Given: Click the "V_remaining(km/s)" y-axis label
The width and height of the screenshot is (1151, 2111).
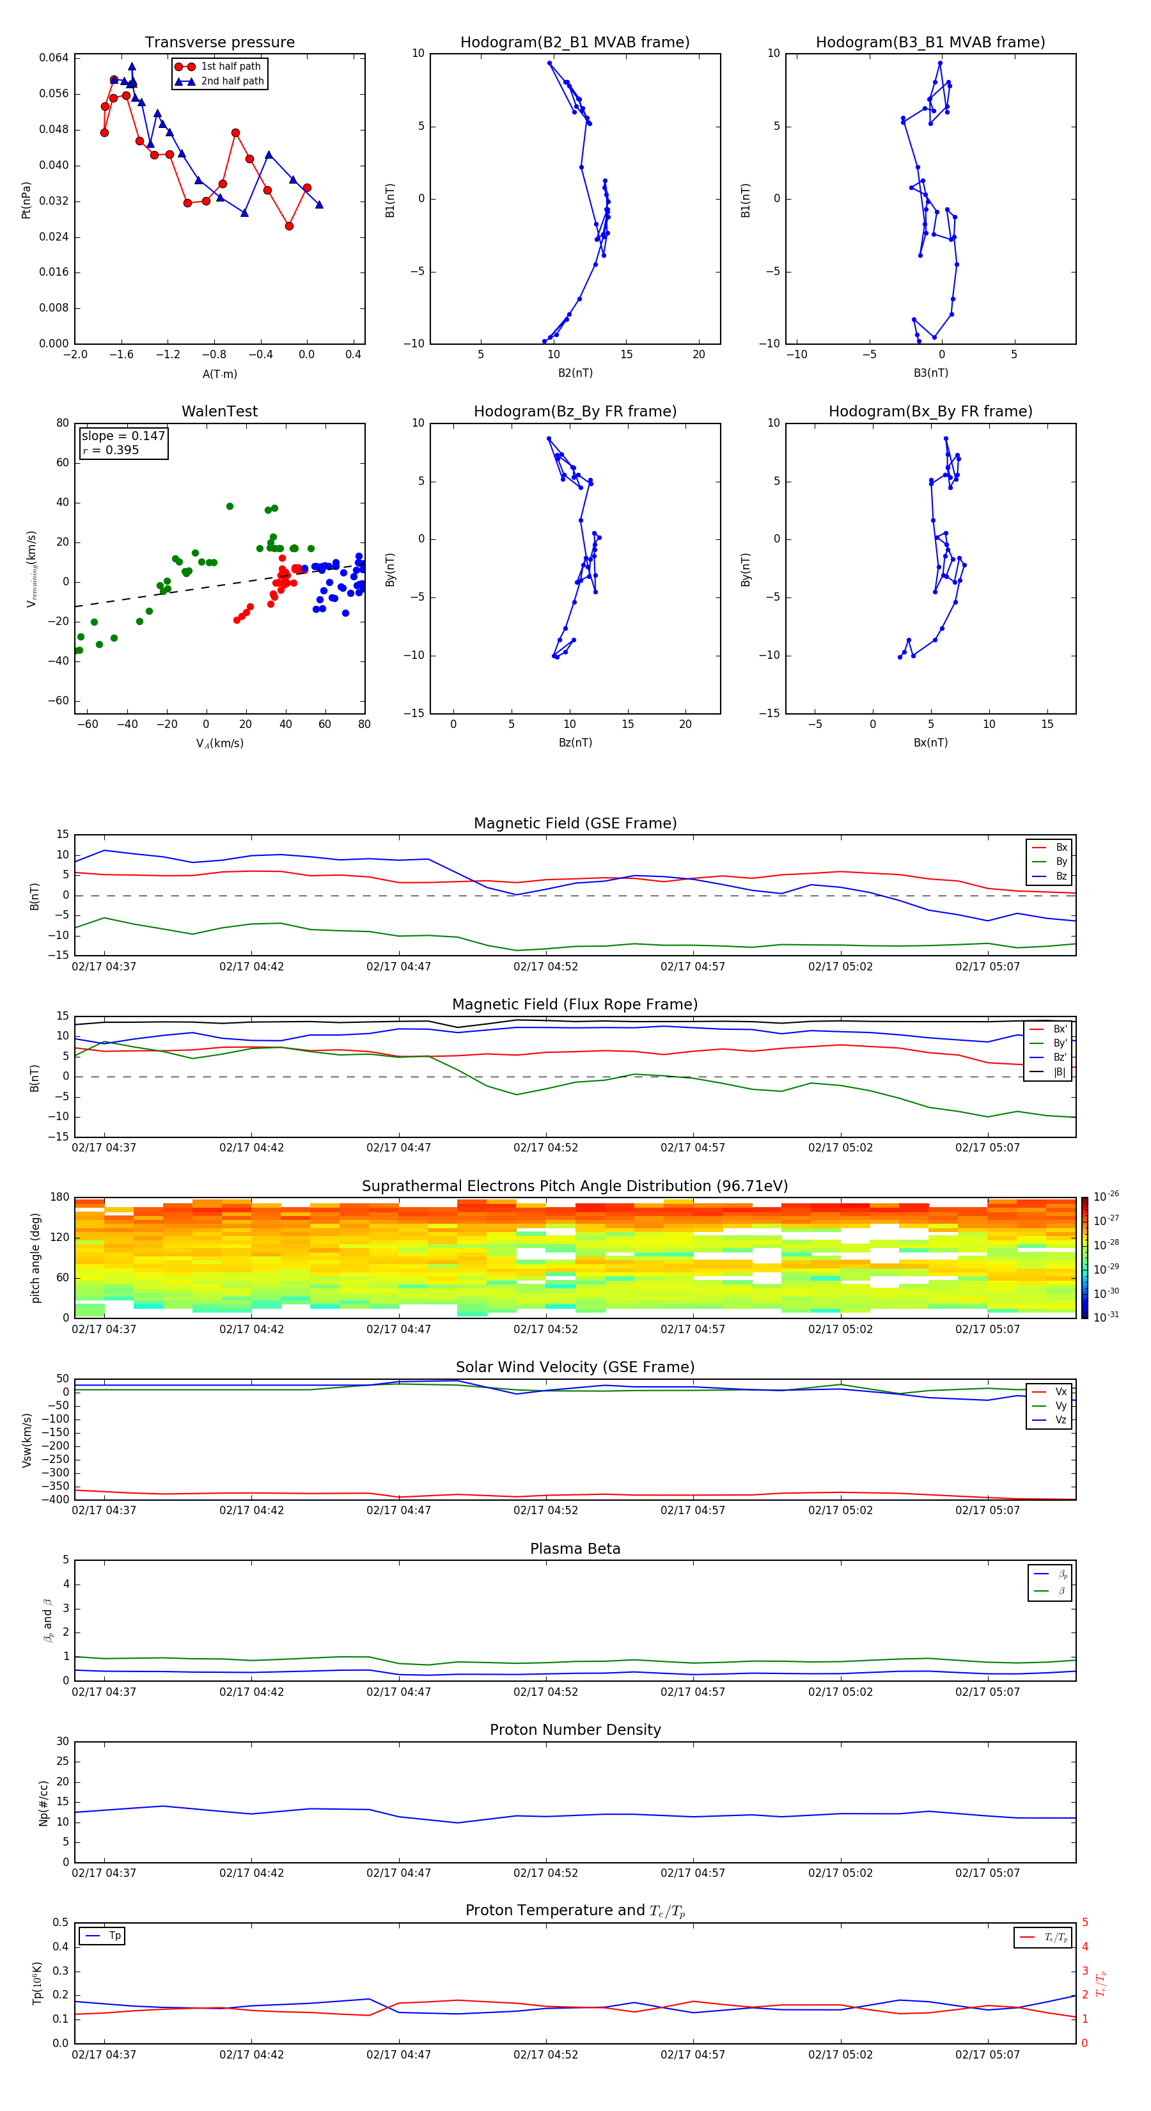Looking at the screenshot, I should pyautogui.click(x=31, y=569).
